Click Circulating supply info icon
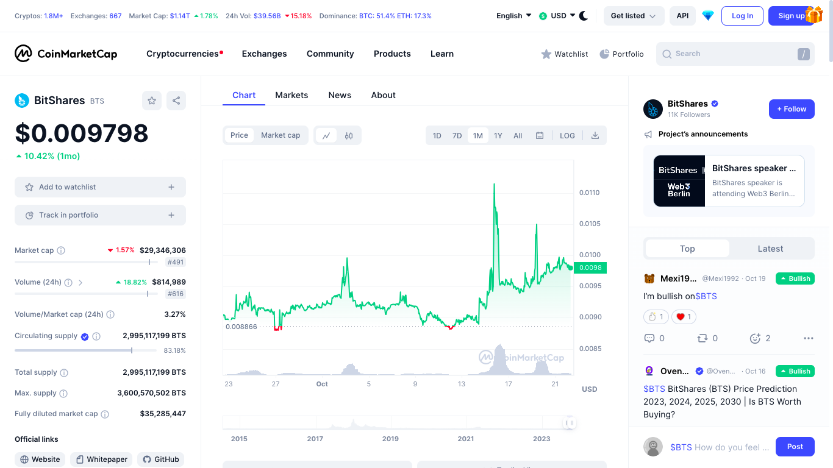The height and width of the screenshot is (468, 833). click(96, 336)
